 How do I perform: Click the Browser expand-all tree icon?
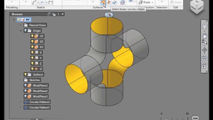point(49,14)
